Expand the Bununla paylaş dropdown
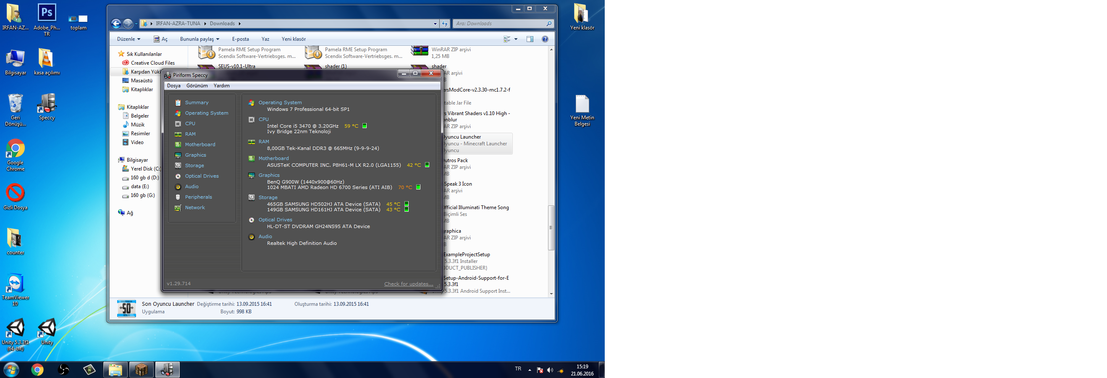 (x=199, y=39)
